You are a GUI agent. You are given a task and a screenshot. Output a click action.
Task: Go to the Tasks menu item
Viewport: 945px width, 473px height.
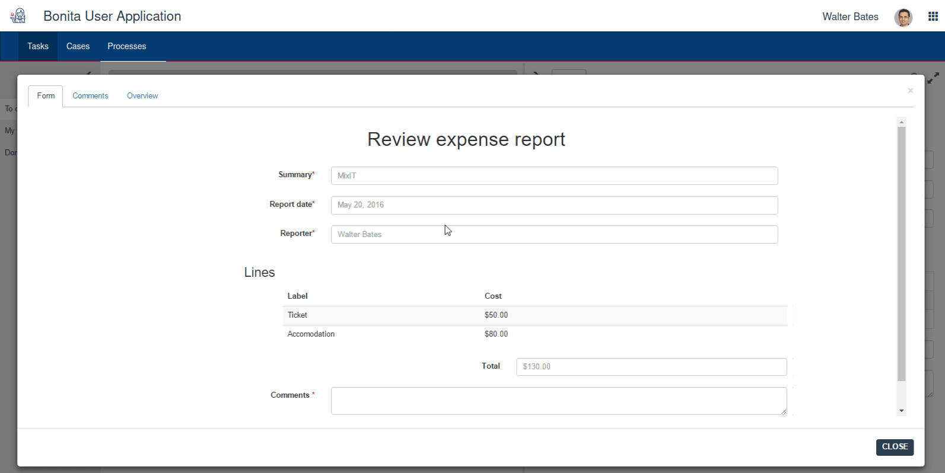click(x=38, y=46)
